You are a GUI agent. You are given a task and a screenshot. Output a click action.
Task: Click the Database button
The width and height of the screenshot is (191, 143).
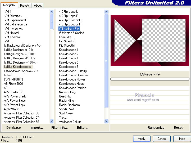(x=13, y=128)
